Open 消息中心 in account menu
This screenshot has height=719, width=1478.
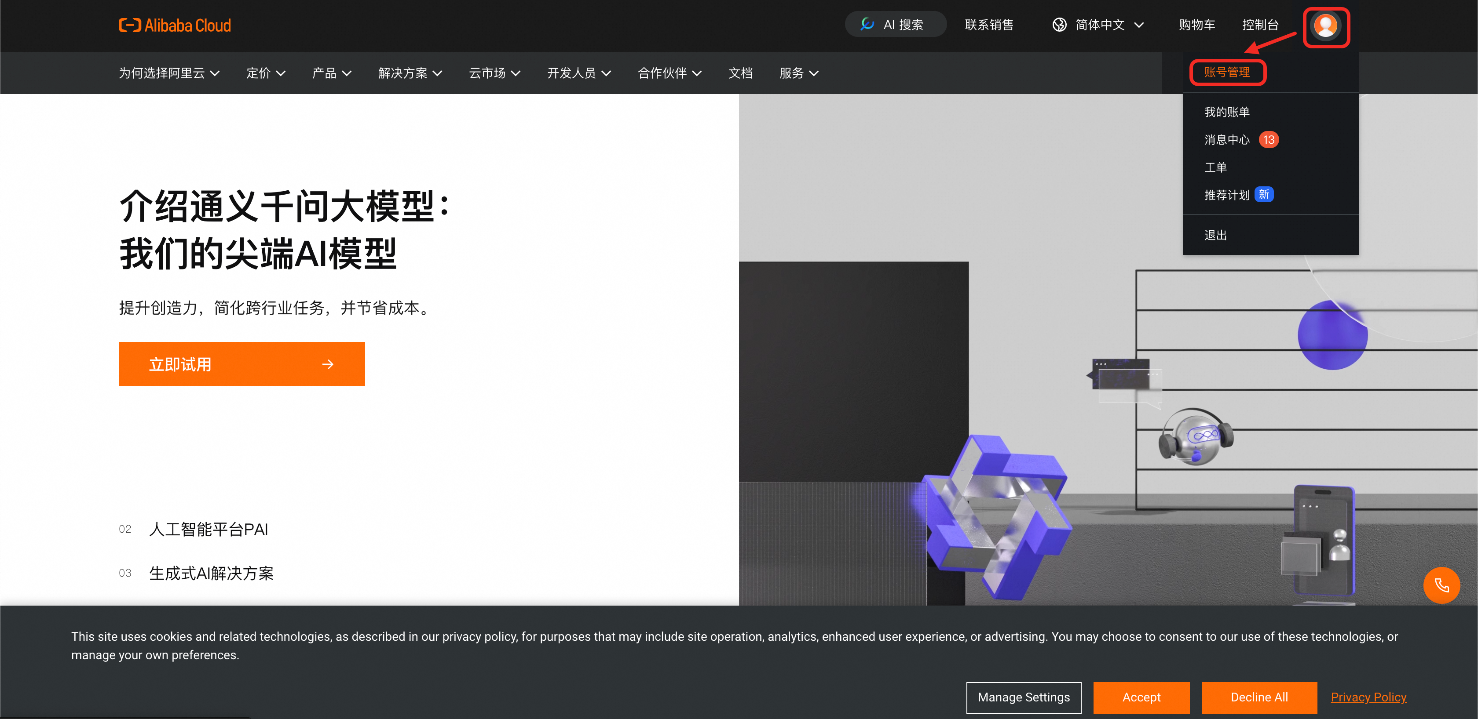(1227, 139)
